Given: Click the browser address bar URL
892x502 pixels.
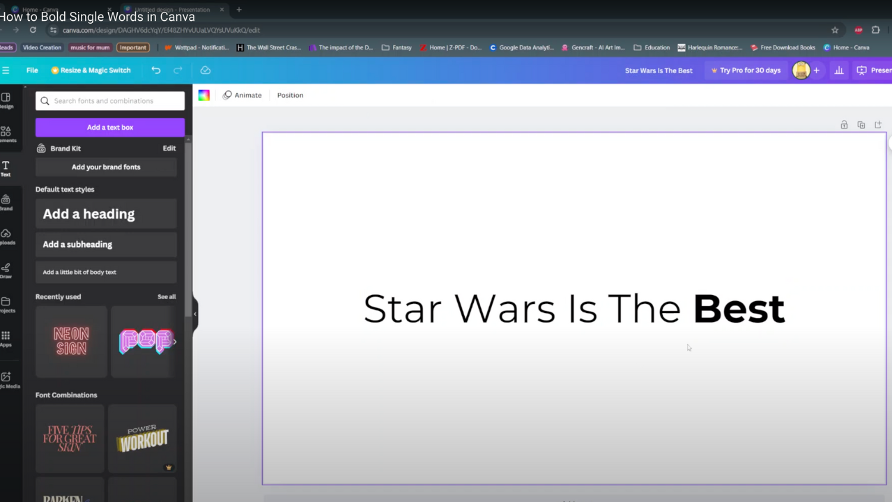Looking at the screenshot, I should pos(161,30).
